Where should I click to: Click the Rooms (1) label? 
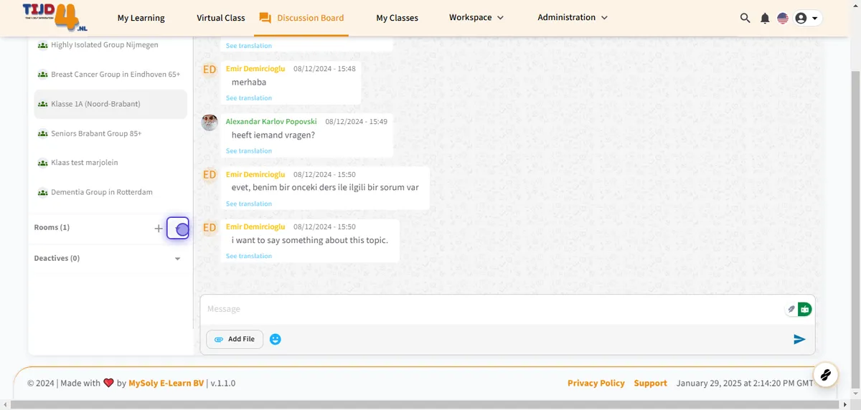click(52, 227)
